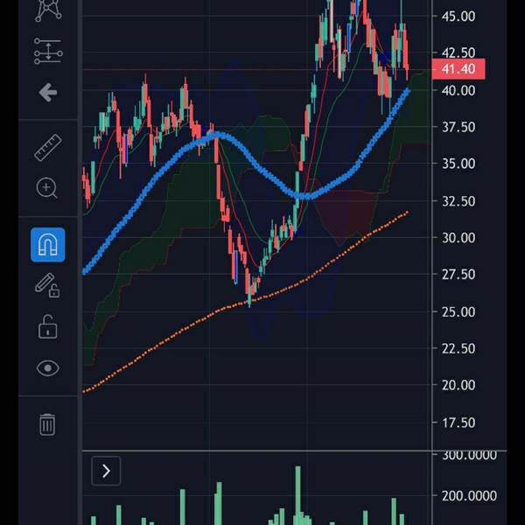Open the prediction and measurement tools icon
The width and height of the screenshot is (525, 525).
pos(48,52)
